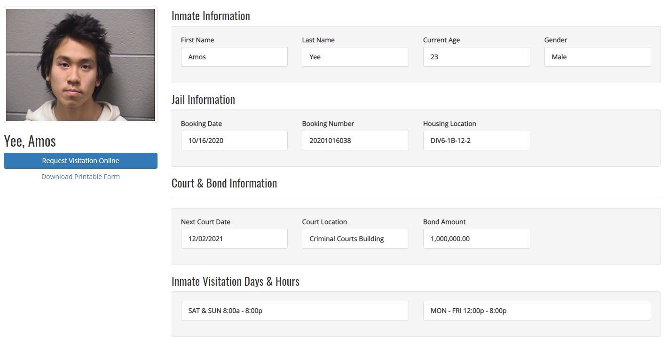The height and width of the screenshot is (344, 669).
Task: Click the Booking Date field
Action: 234,141
